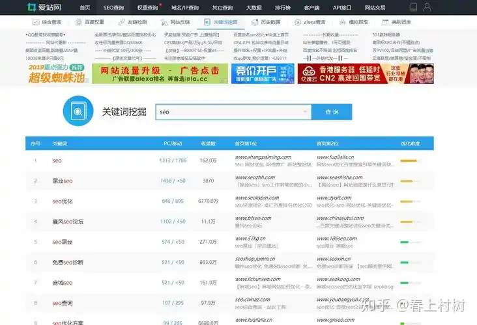Open the 首页 menu item
Viewport: 477px width, 325px height.
click(85, 8)
